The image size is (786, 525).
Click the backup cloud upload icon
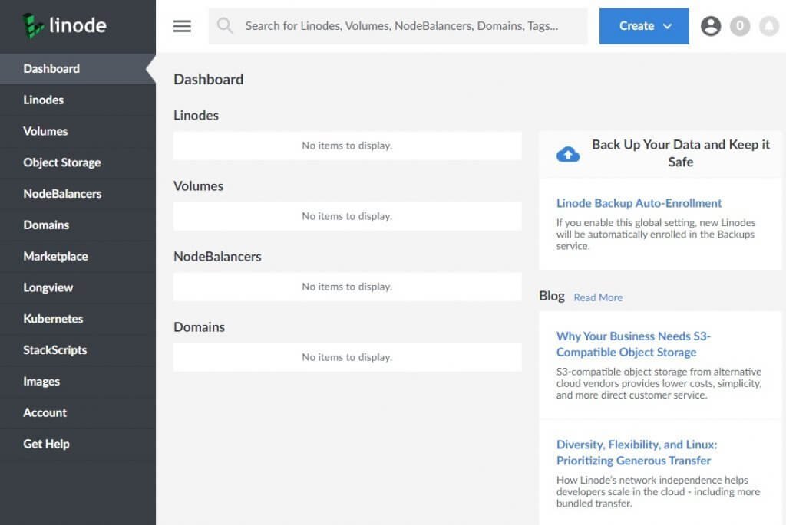[568, 153]
